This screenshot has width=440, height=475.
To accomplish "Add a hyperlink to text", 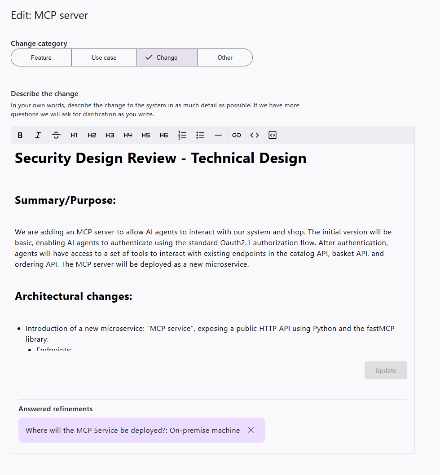I will (237, 135).
